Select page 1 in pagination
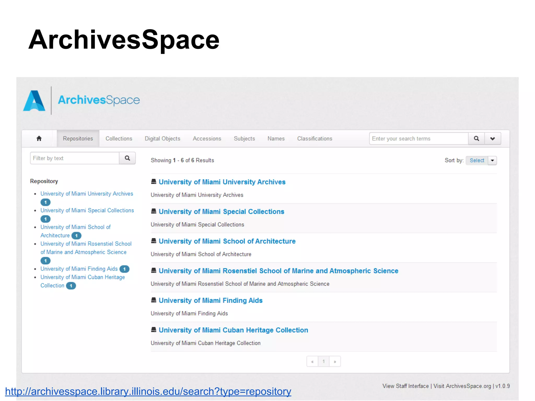The image size is (535, 401). pyautogui.click(x=324, y=361)
